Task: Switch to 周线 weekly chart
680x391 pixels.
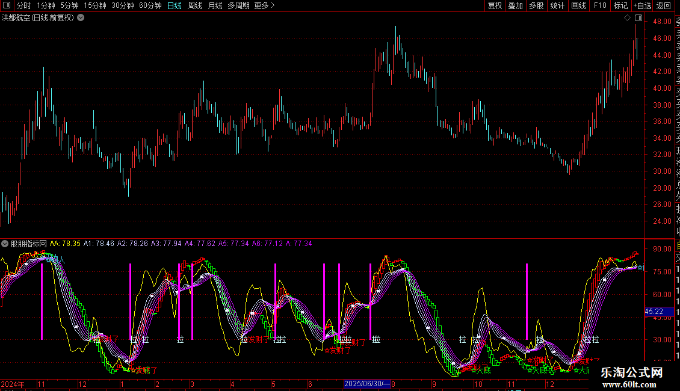Action: [x=195, y=5]
